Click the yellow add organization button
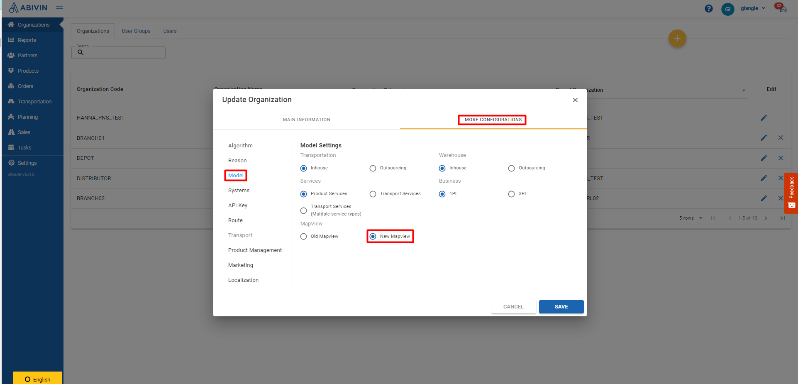This screenshot has width=798, height=384. click(x=677, y=39)
